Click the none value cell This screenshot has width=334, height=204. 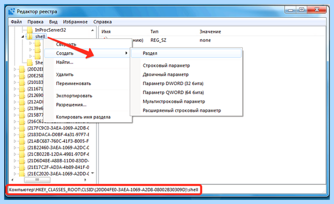point(205,40)
